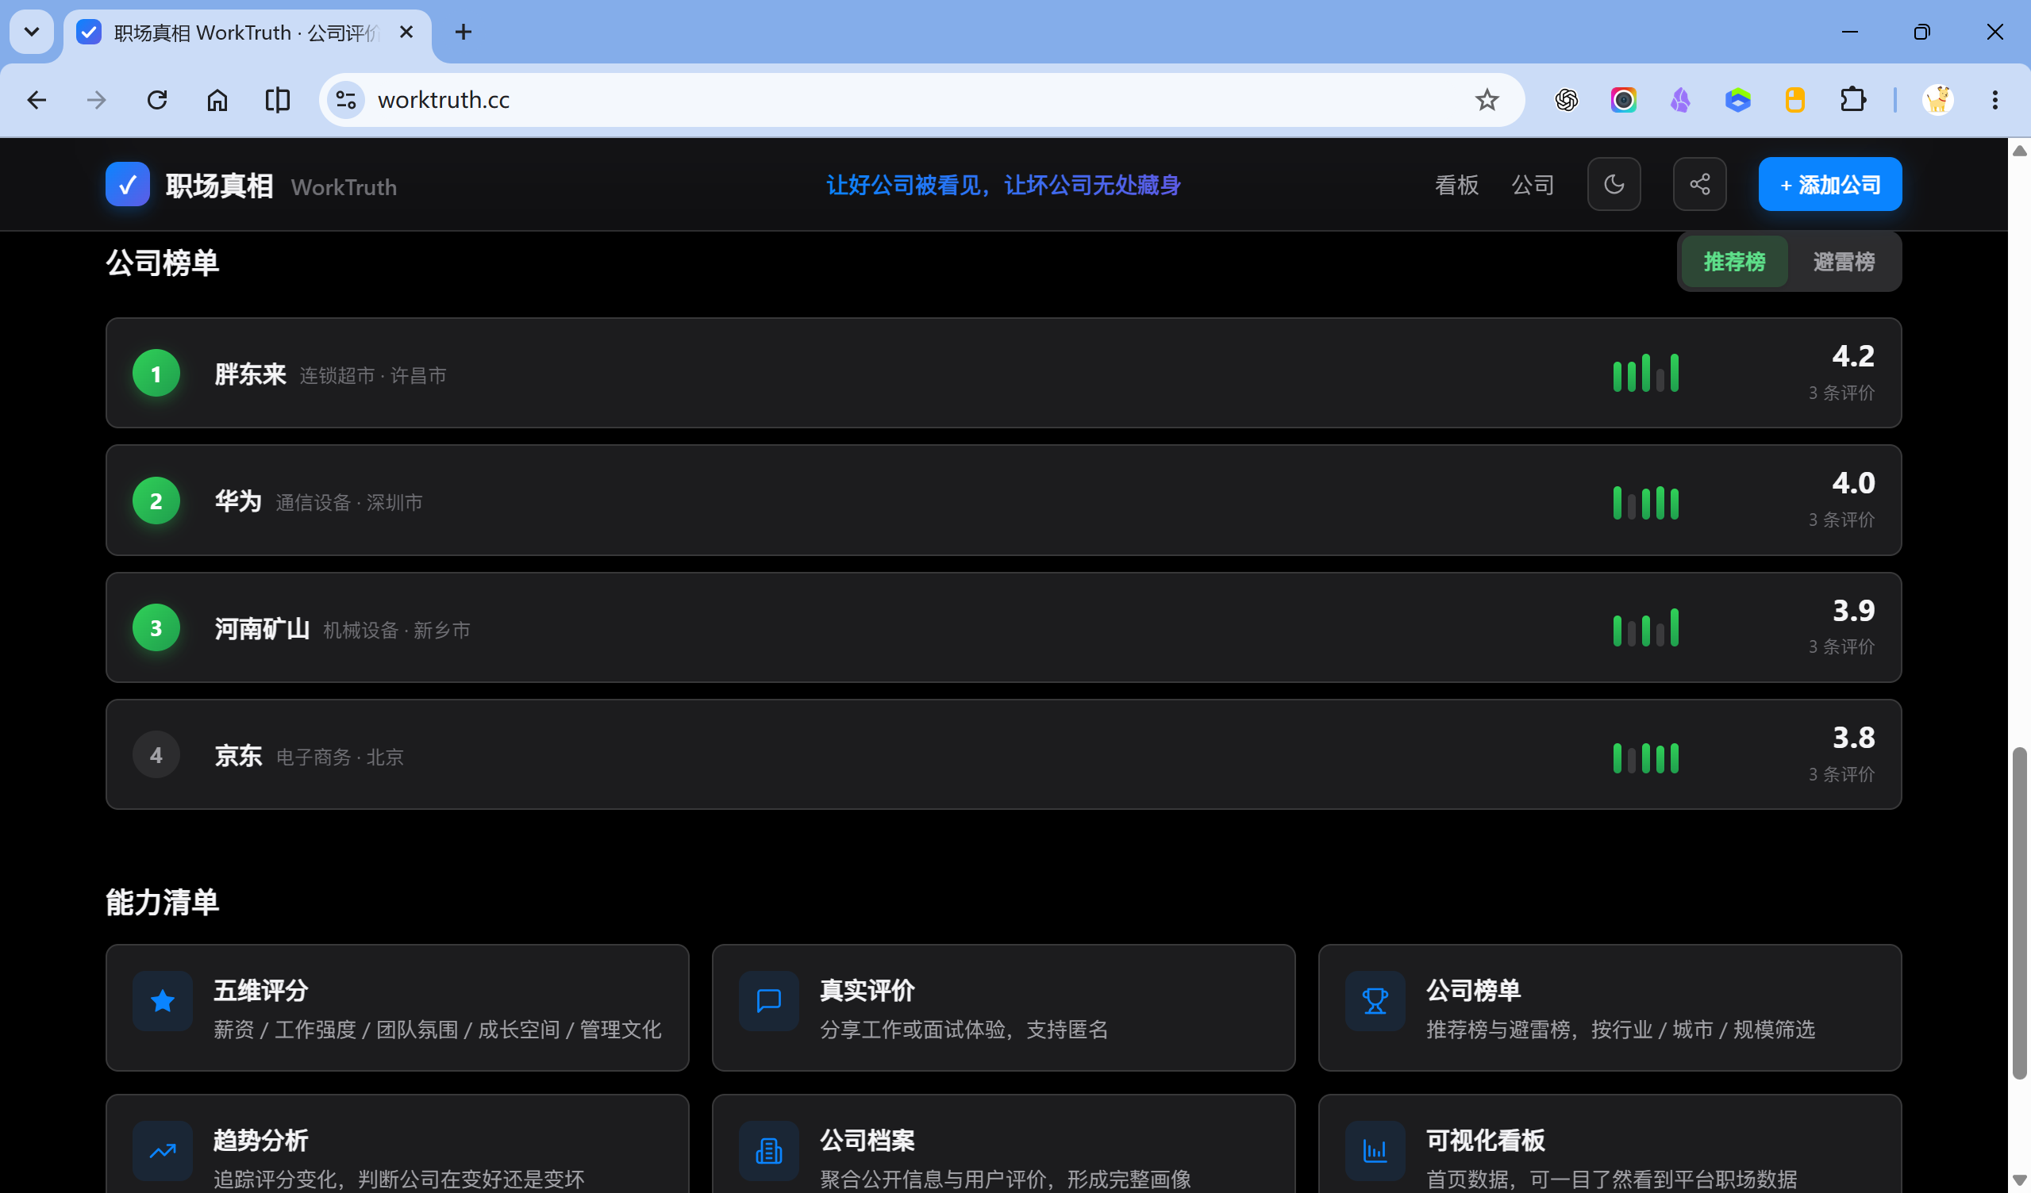Expand the tab search dropdown arrow
This screenshot has height=1193, width=2031.
[32, 33]
